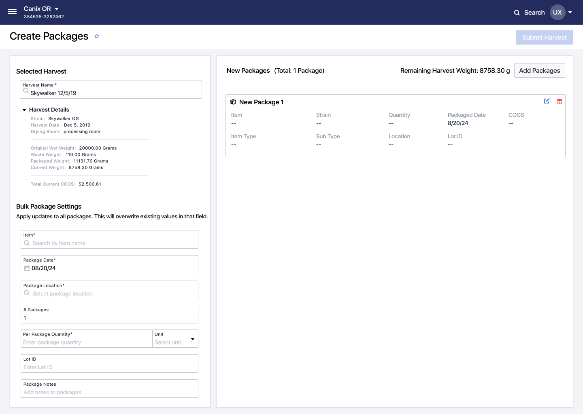Image resolution: width=583 pixels, height=414 pixels.
Task: Click the Package Date field
Action: [x=109, y=264]
